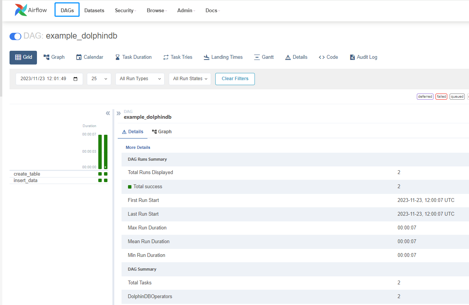
Task: Select the first DAG run duration bar
Action: (x=100, y=152)
